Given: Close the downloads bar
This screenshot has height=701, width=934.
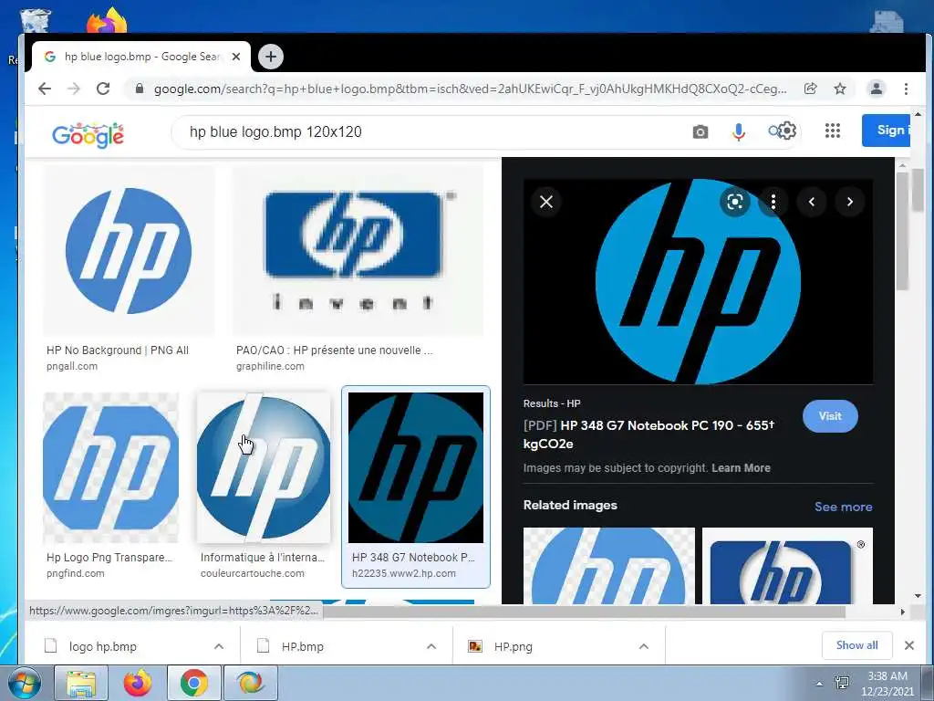Looking at the screenshot, I should [x=909, y=645].
